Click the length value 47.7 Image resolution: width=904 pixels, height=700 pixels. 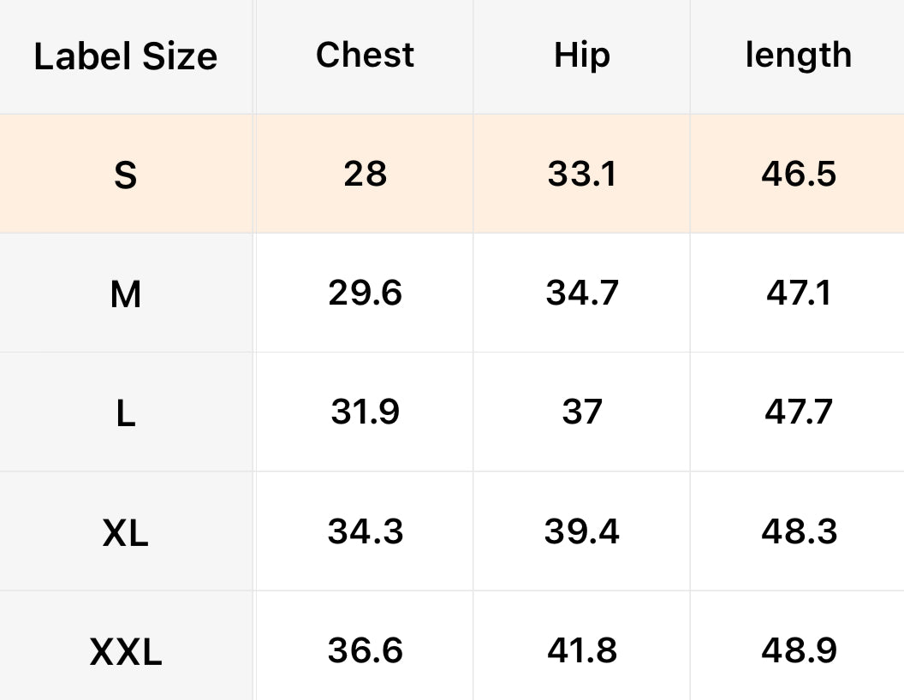tap(798, 412)
